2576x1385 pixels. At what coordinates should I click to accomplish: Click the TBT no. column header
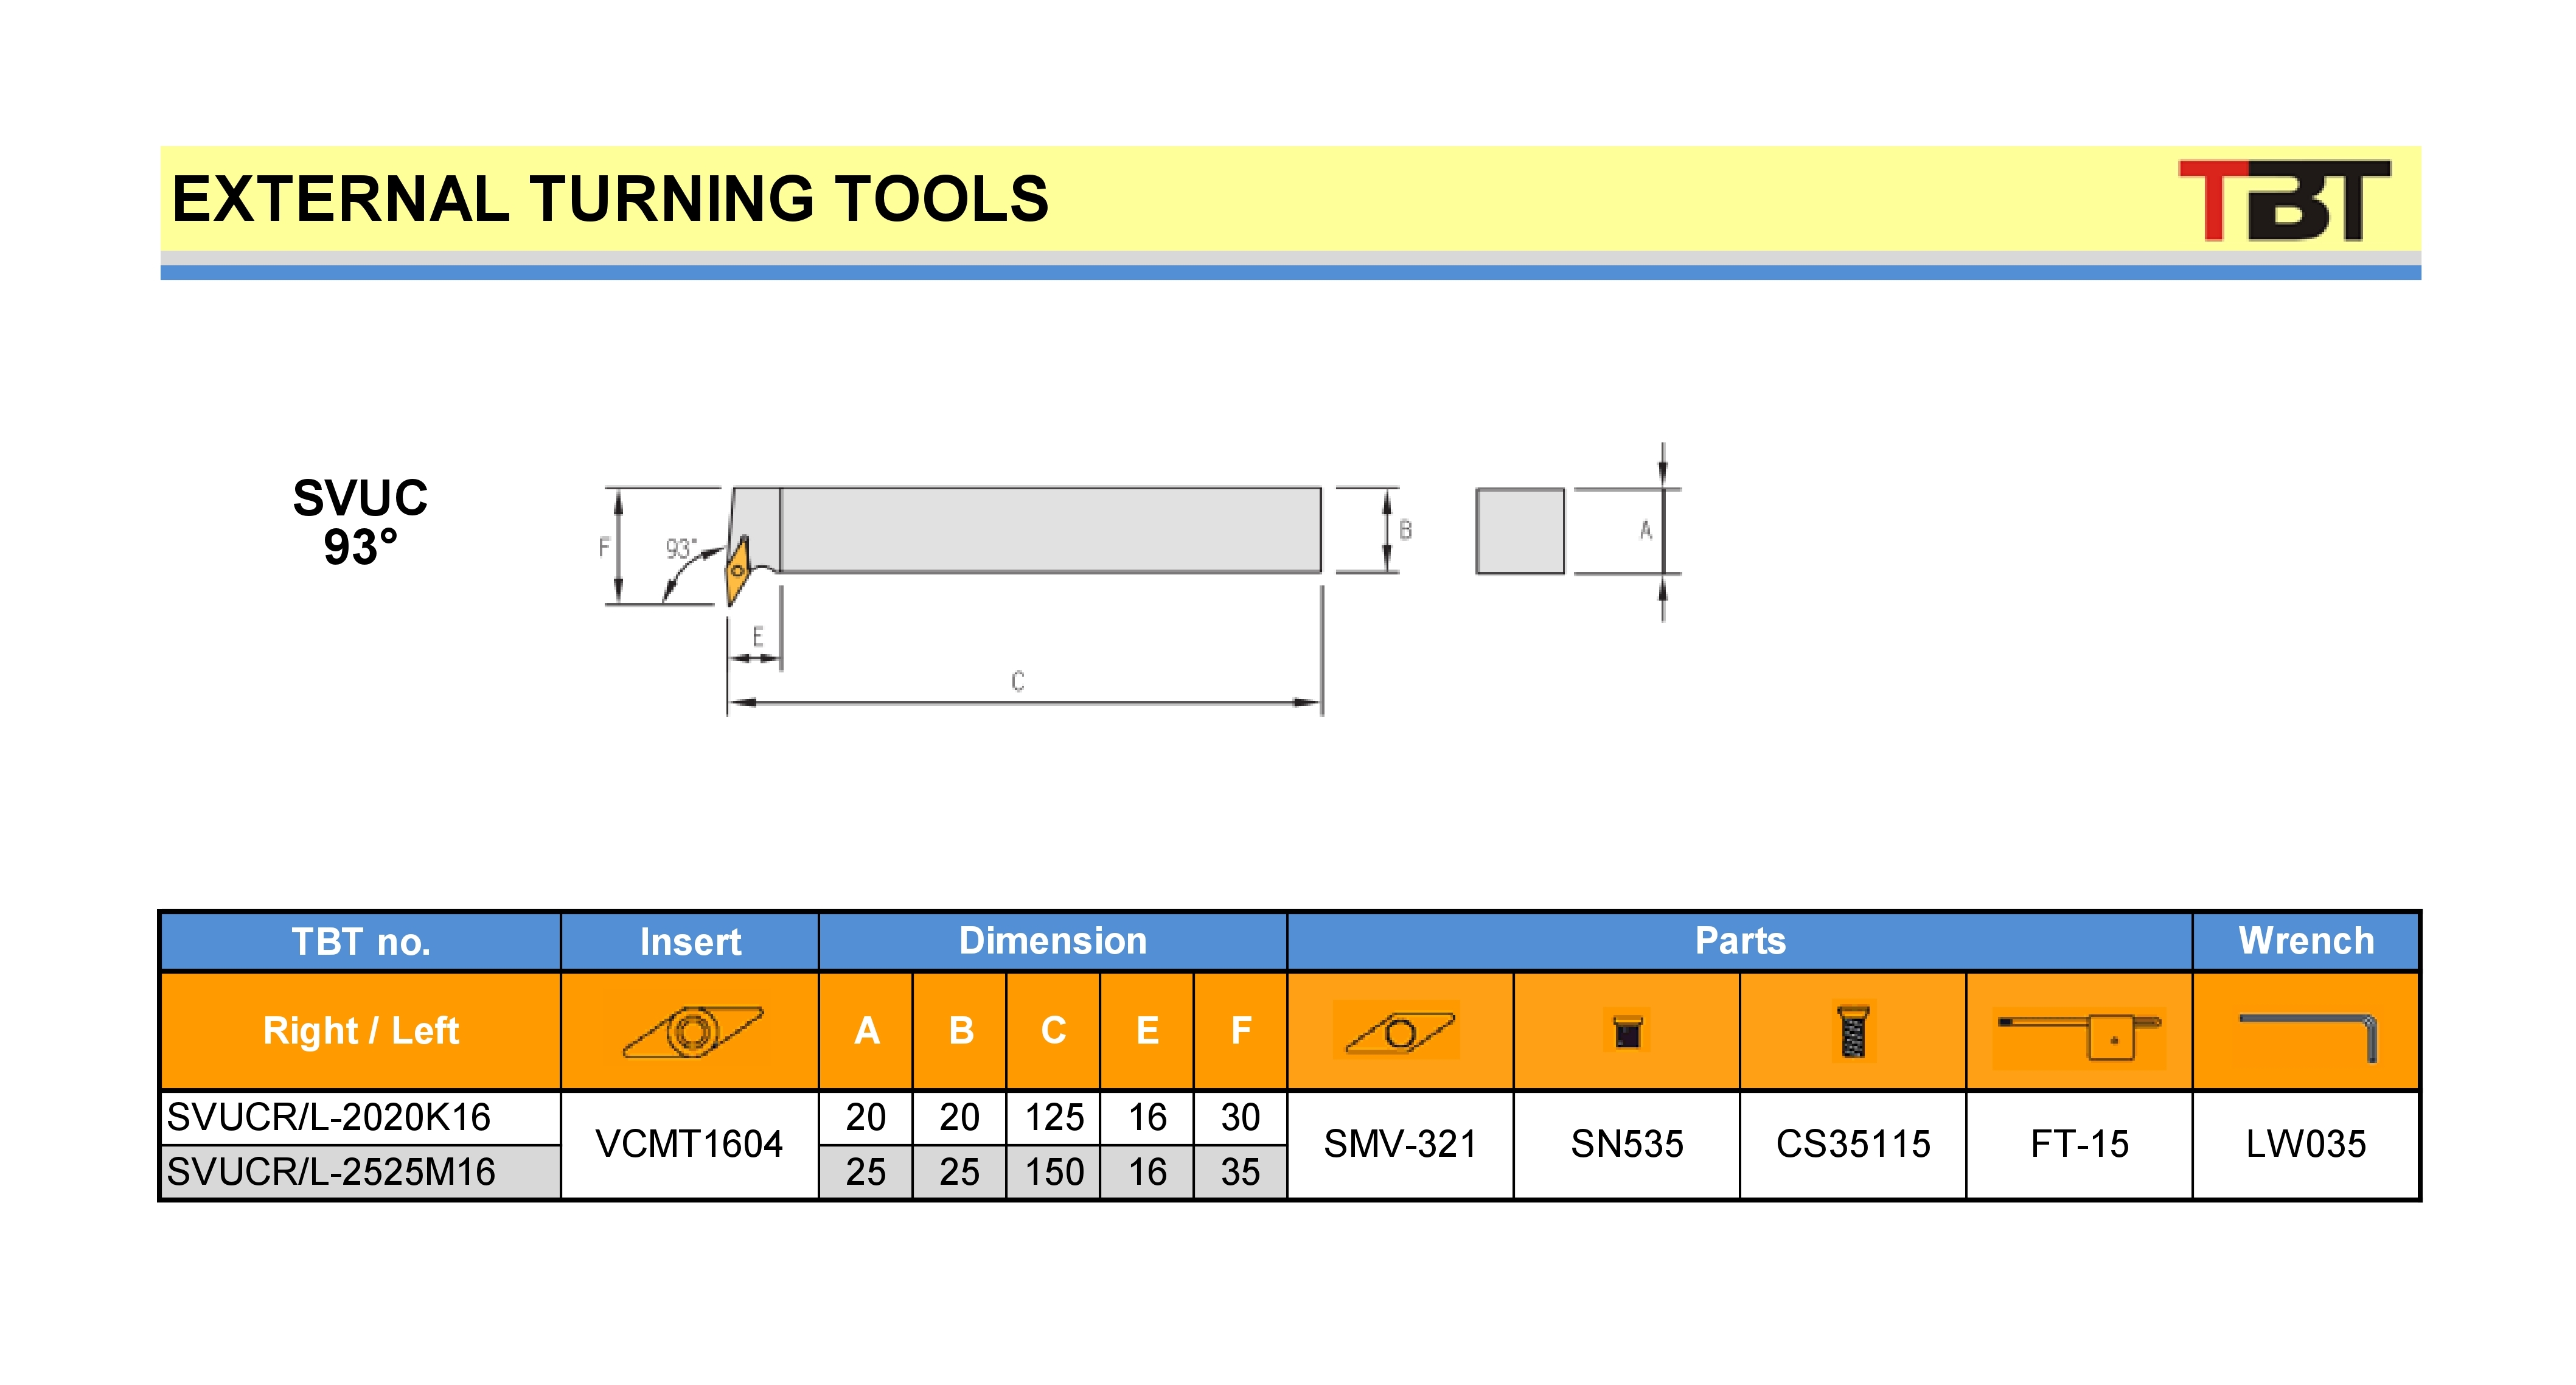[x=361, y=942]
